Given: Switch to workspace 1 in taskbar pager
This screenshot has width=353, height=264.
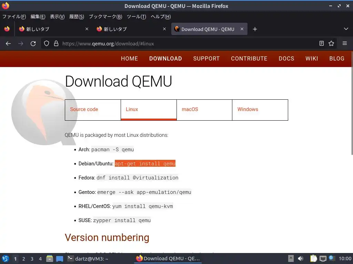Looking at the screenshot, I should pyautogui.click(x=15, y=259).
